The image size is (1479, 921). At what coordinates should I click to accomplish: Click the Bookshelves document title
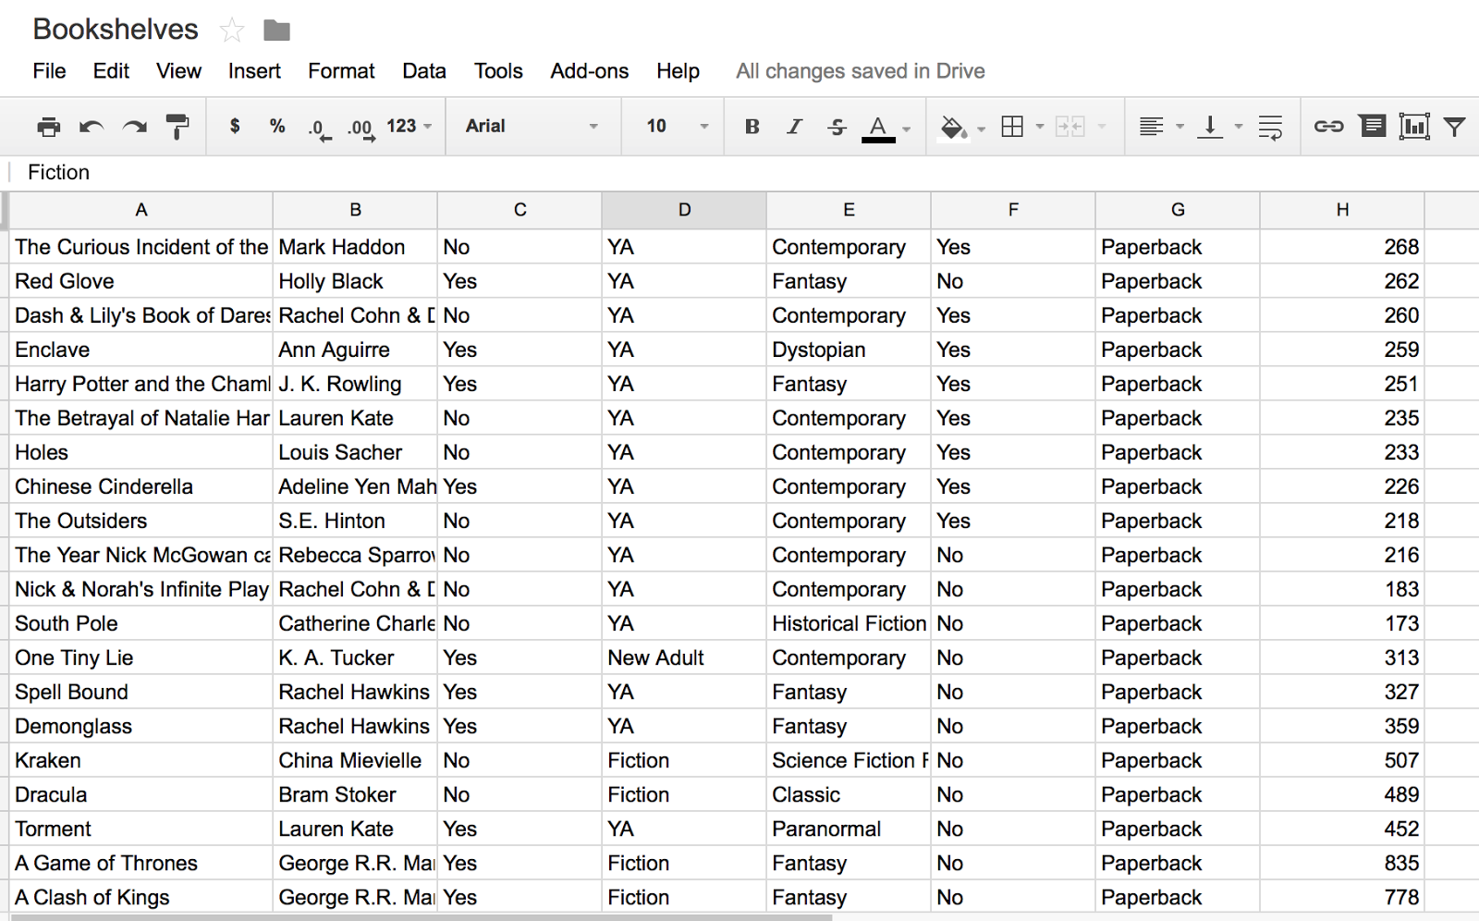pos(116,30)
